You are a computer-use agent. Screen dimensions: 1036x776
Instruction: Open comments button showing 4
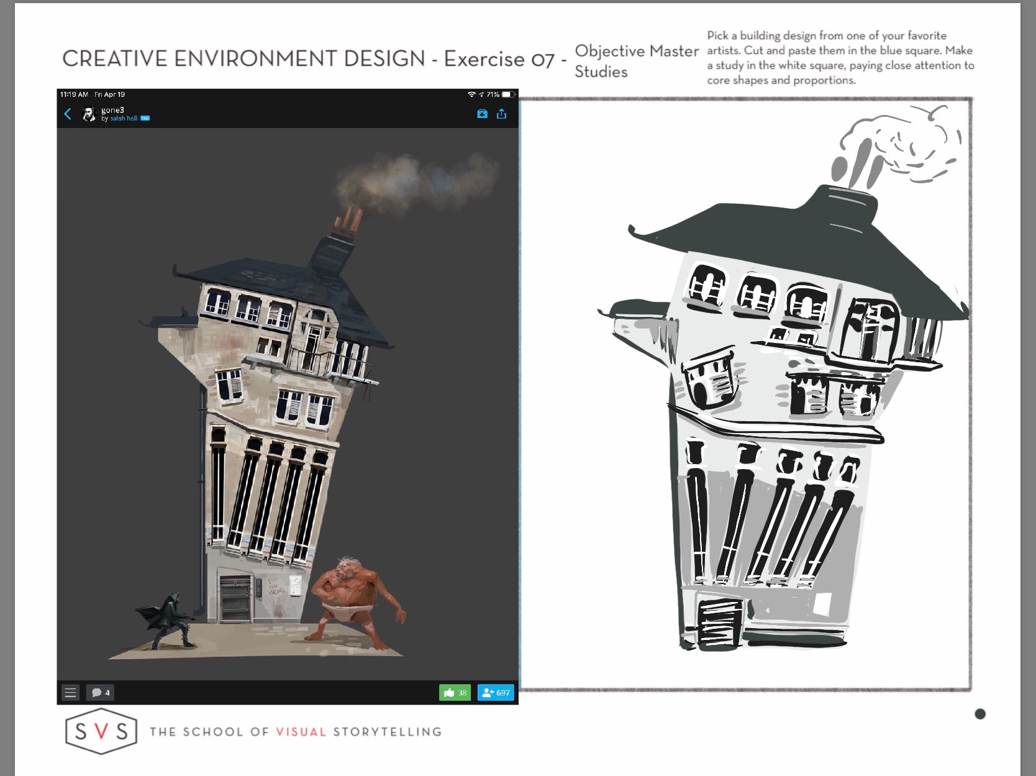(x=100, y=692)
